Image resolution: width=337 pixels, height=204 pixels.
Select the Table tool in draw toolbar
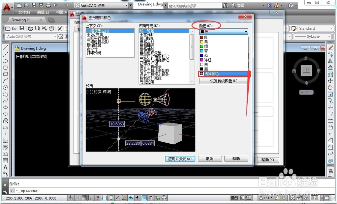5,161
